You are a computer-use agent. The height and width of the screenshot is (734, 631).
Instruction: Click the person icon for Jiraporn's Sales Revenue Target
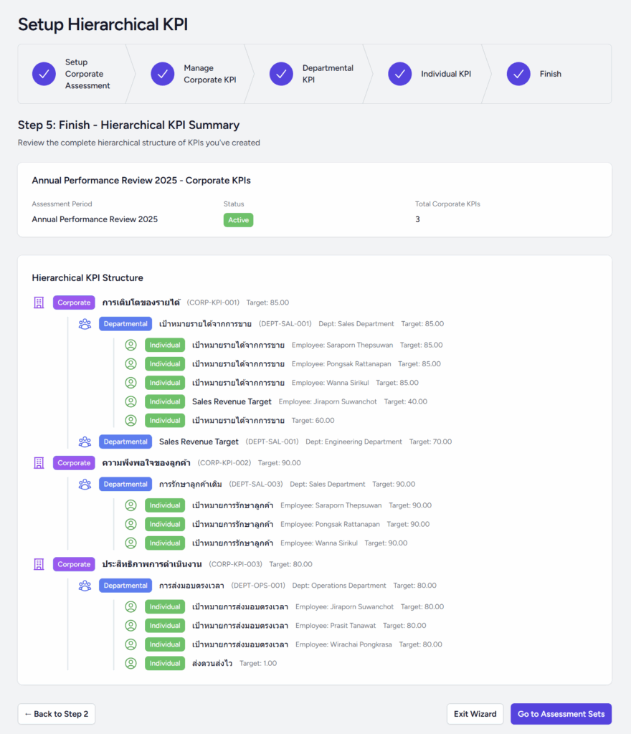pyautogui.click(x=131, y=401)
